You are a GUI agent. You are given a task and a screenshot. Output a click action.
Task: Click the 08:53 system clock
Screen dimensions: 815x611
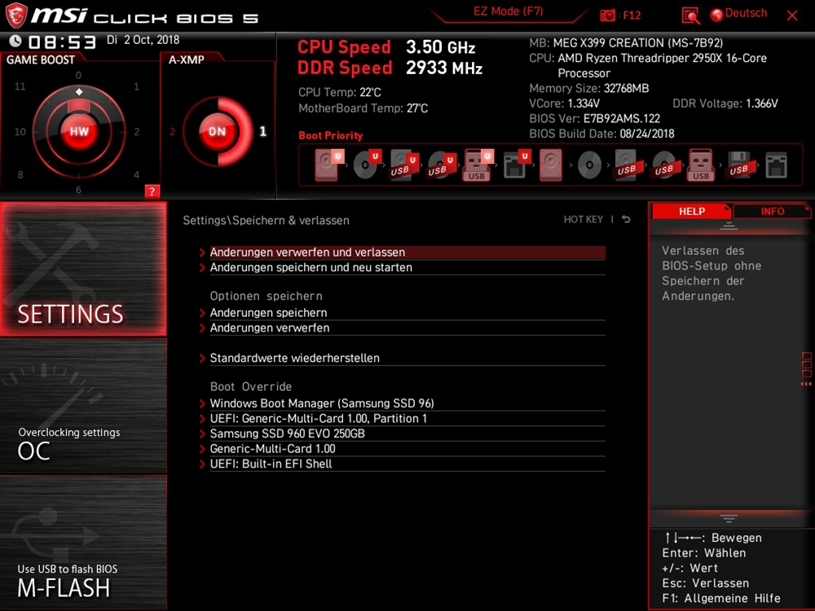62,42
